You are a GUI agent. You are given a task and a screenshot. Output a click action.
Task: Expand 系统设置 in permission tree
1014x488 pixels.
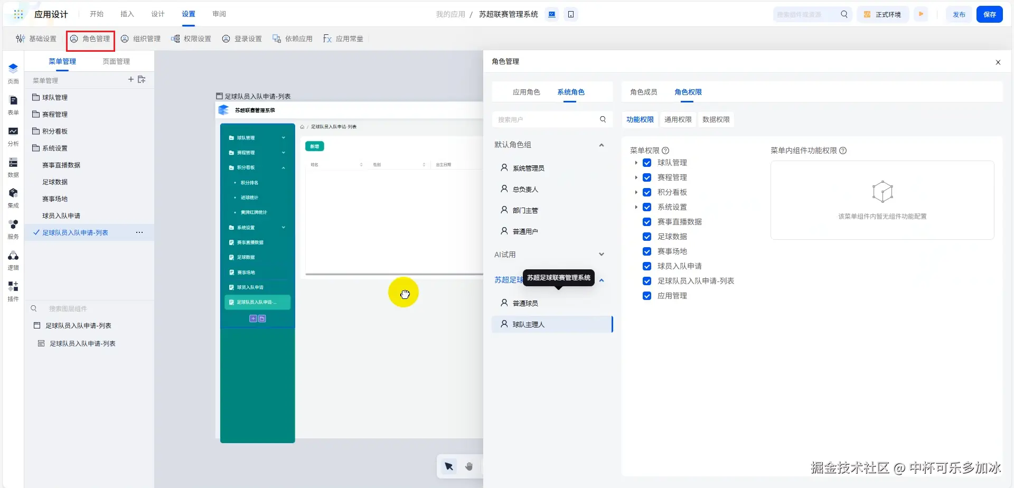(x=636, y=207)
